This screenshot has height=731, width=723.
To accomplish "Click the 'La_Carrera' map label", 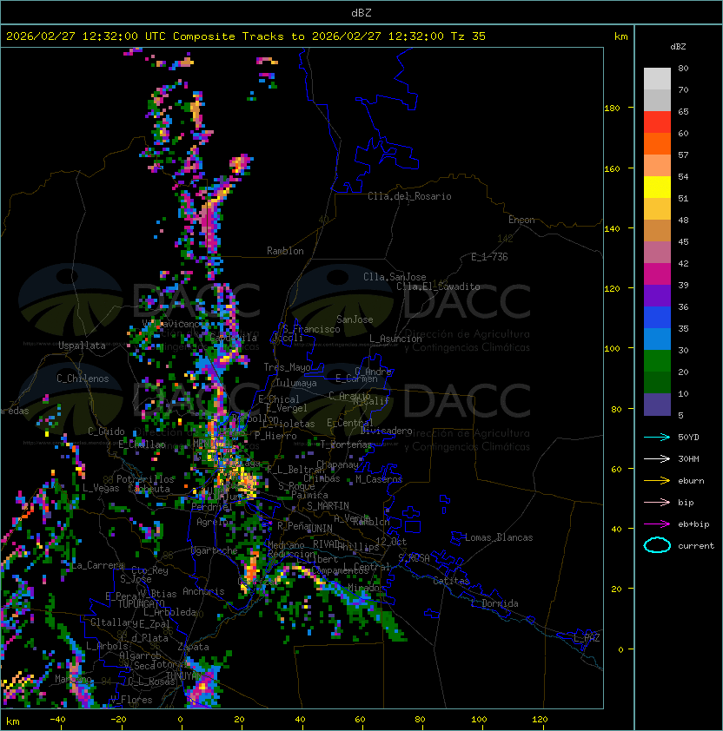I will [x=97, y=565].
